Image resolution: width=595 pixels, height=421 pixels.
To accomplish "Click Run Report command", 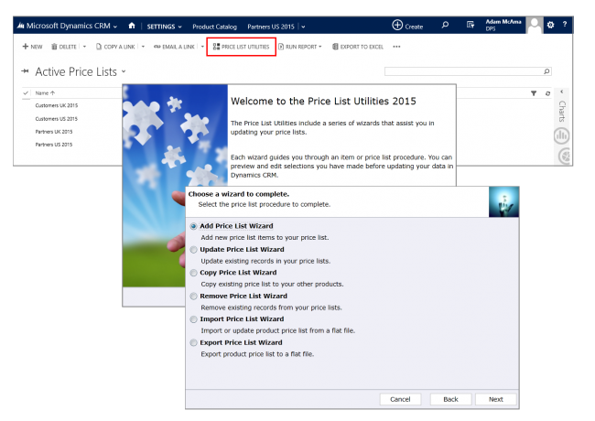I will coord(297,47).
